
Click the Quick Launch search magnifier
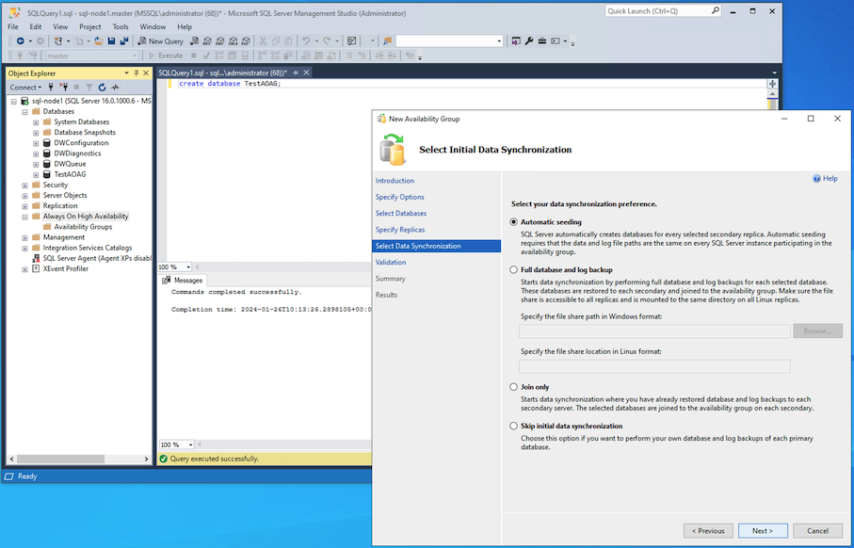(715, 10)
